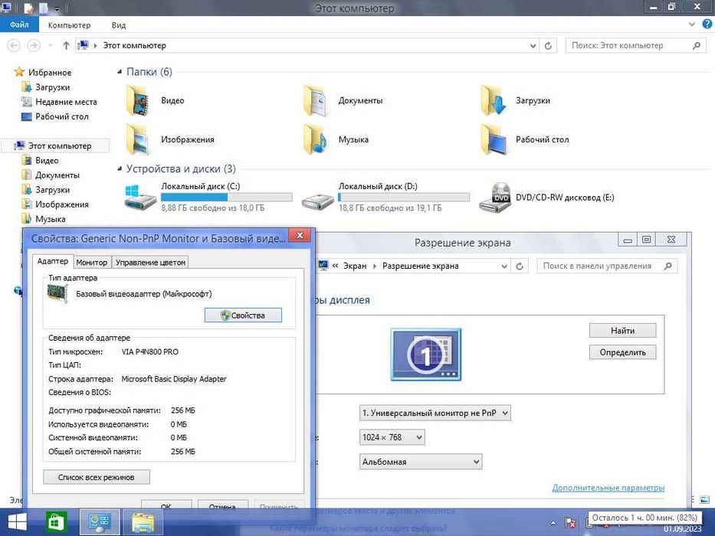715x536 pixels.
Task: Open the File Explorer taskbar icon
Action: 143,522
